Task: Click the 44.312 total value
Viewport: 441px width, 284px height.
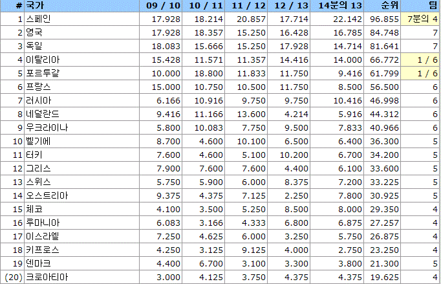Action: (384, 115)
